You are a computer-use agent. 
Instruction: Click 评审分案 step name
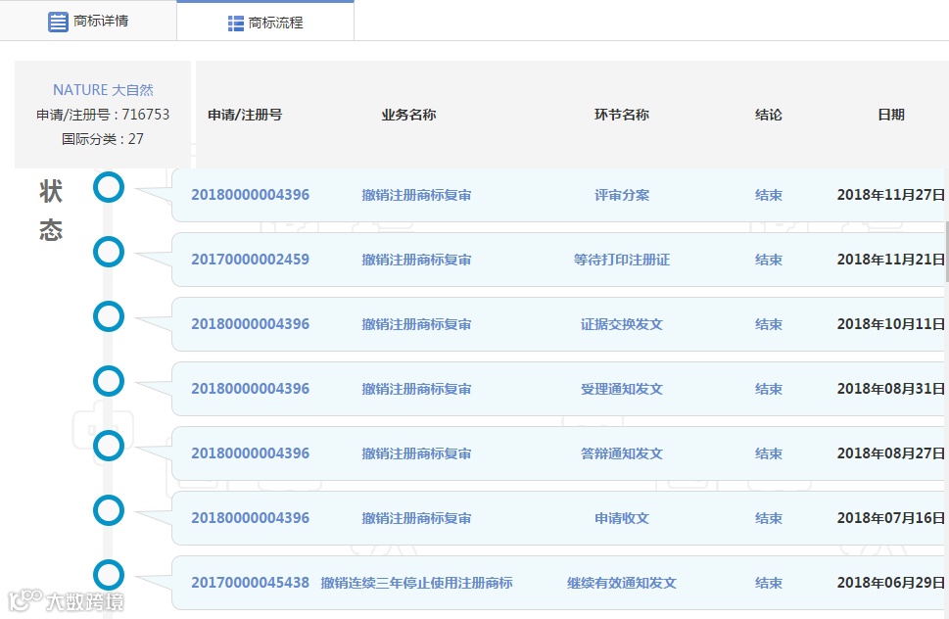point(622,196)
